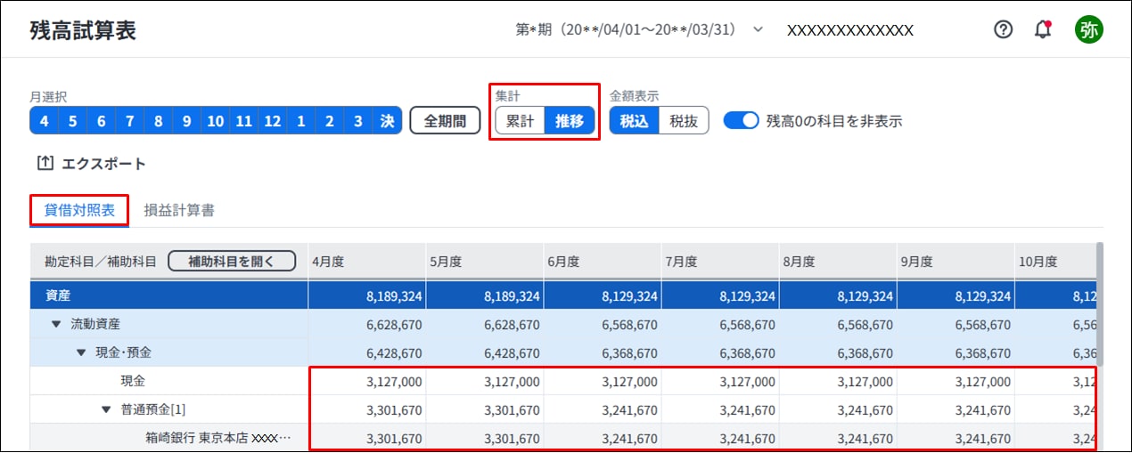This screenshot has width=1132, height=453.
Task: Select 推移 aggregation mode
Action: pos(570,121)
